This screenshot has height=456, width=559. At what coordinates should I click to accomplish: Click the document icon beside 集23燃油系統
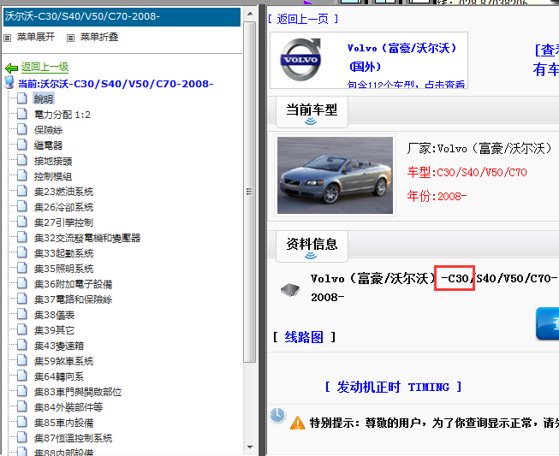(22, 191)
